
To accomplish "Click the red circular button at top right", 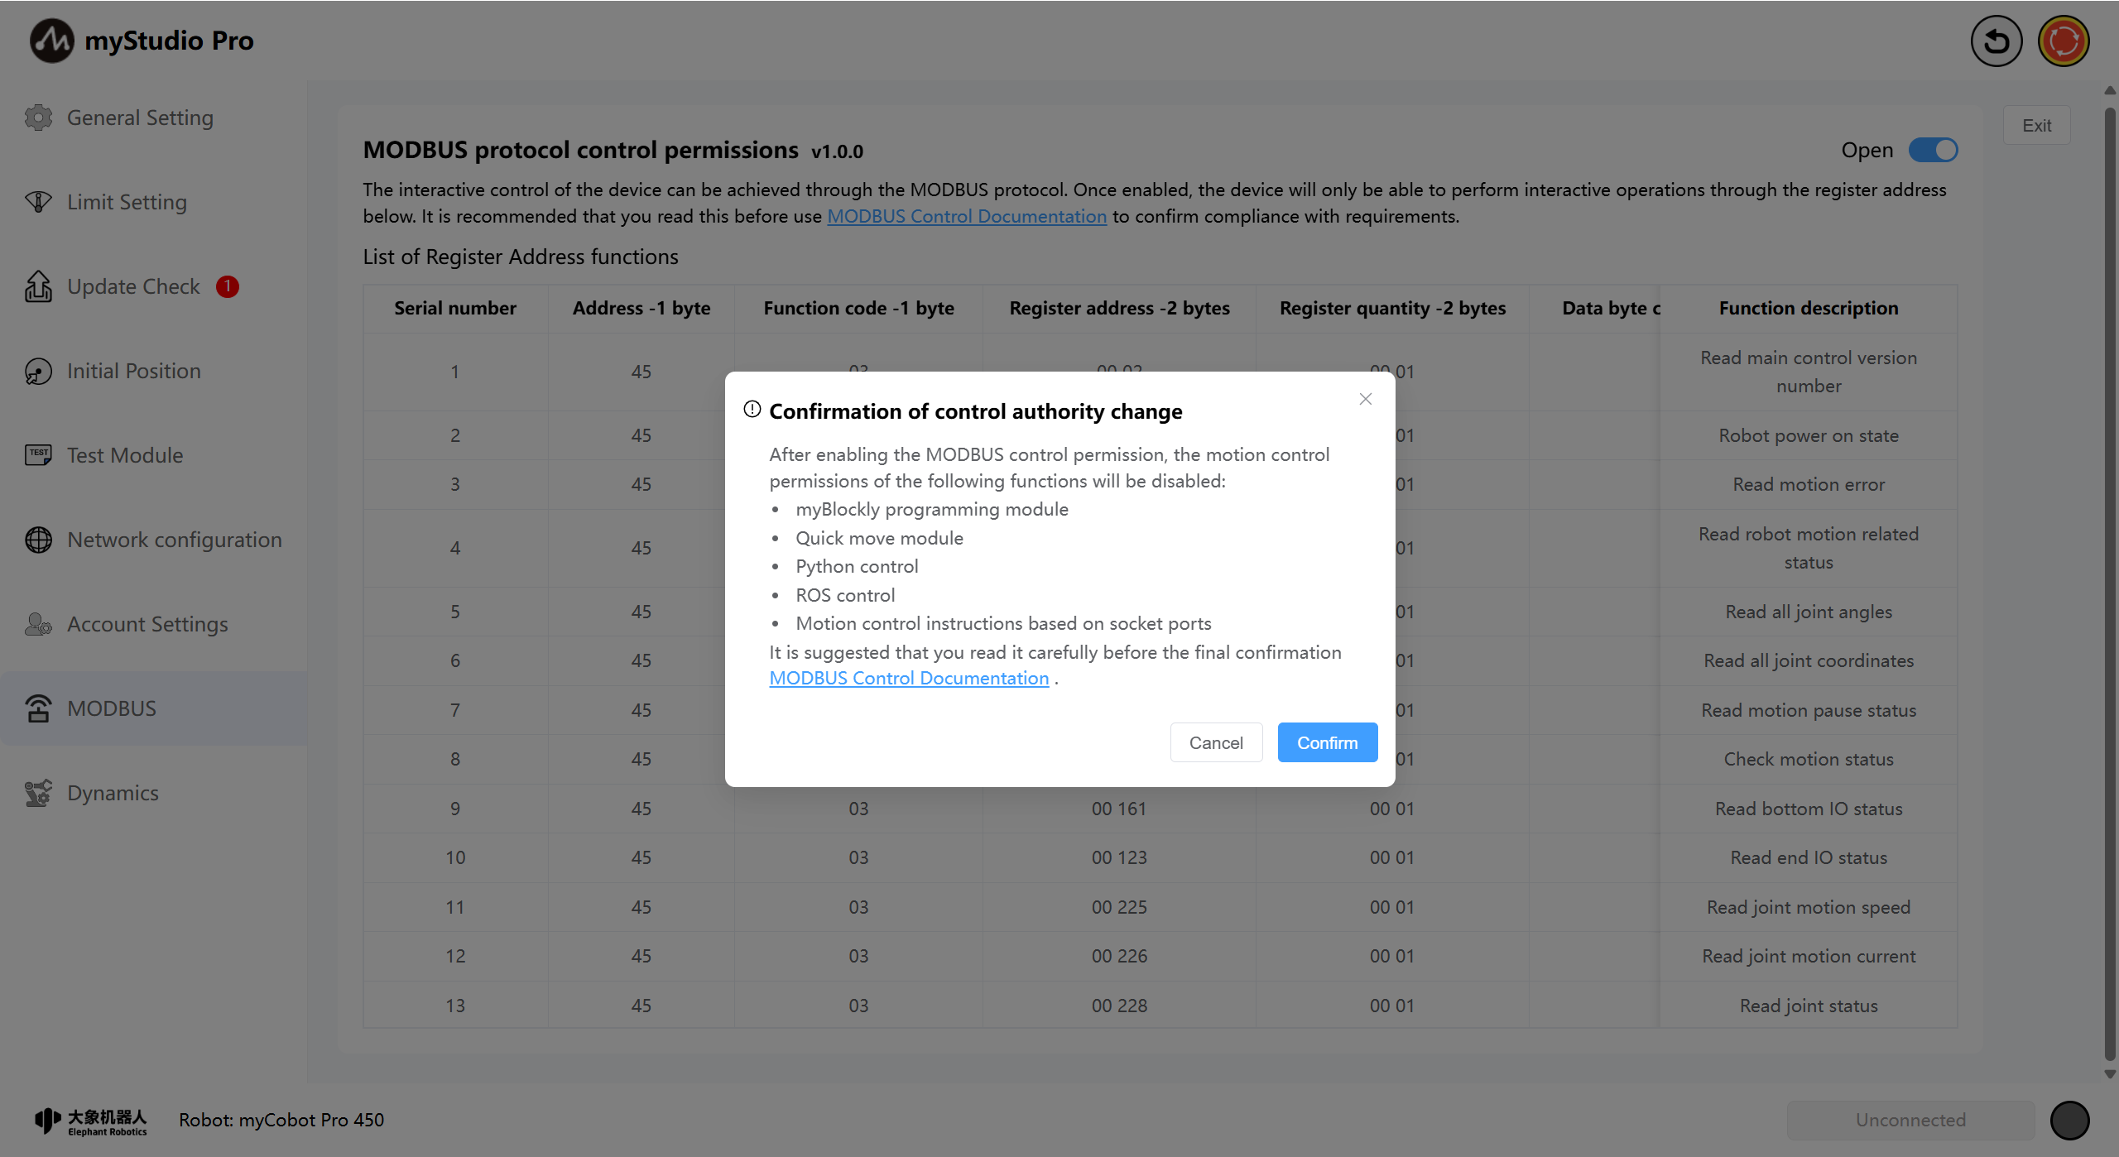I will [2063, 41].
